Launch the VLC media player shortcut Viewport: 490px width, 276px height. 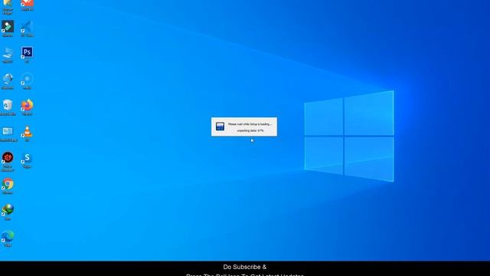28,131
